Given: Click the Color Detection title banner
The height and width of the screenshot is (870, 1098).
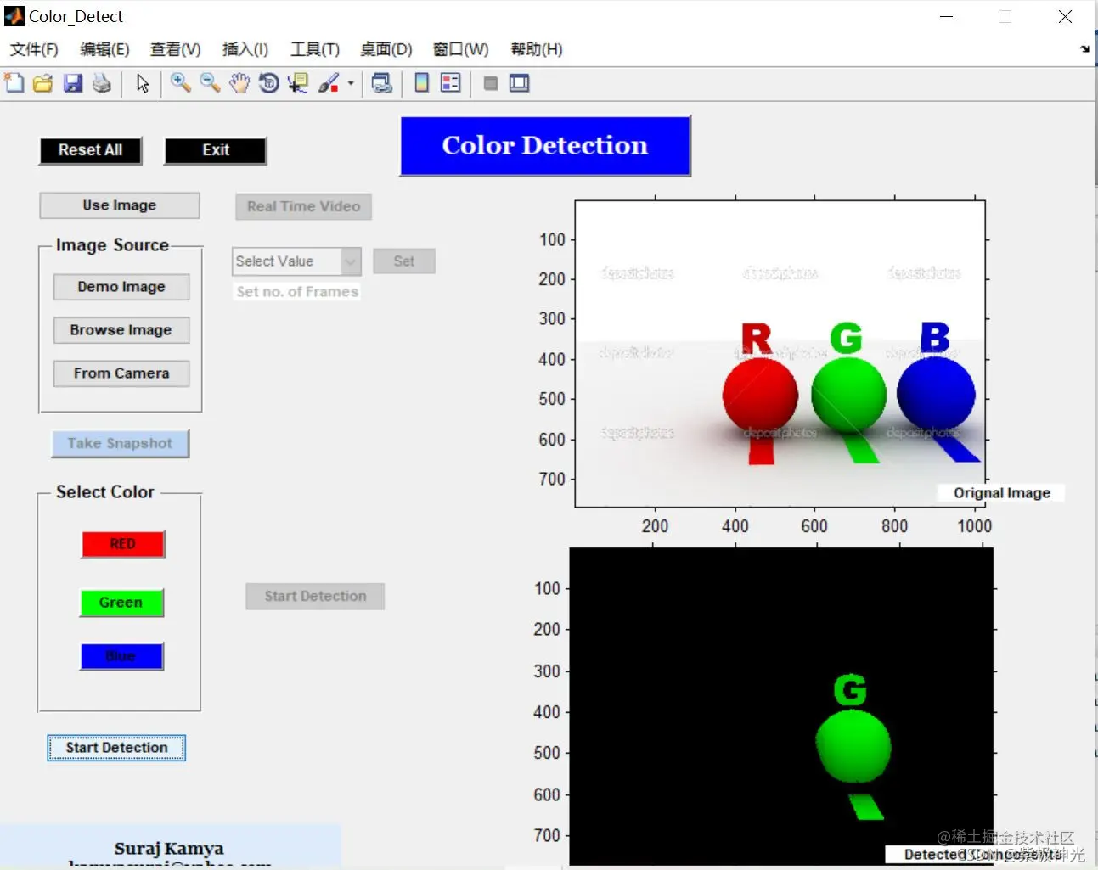Looking at the screenshot, I should [545, 146].
